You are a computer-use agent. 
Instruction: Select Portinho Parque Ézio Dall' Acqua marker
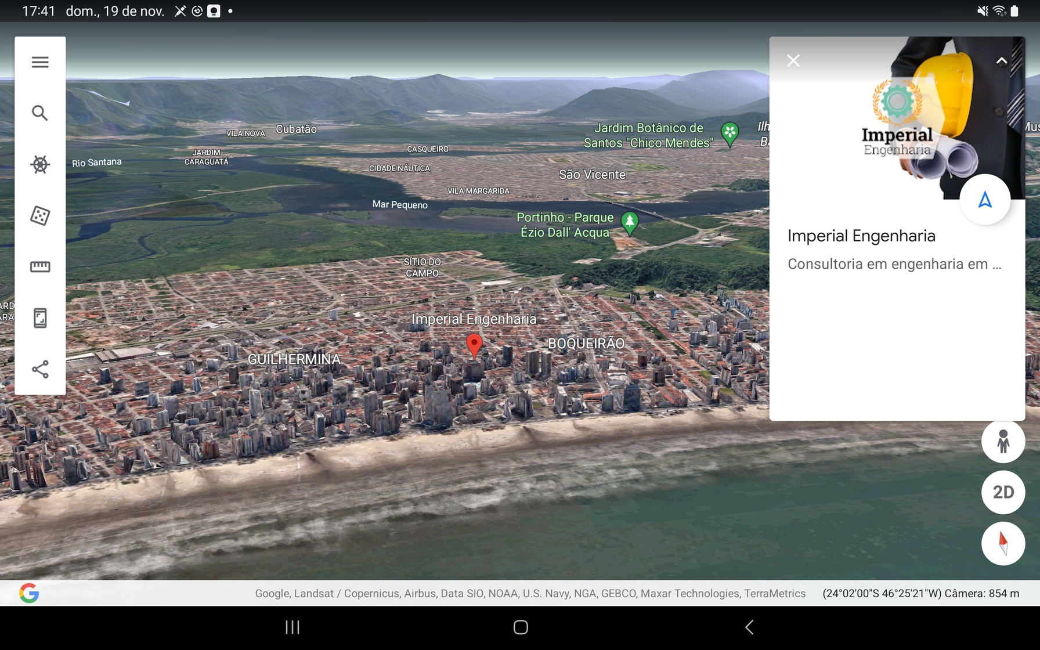pos(630,223)
